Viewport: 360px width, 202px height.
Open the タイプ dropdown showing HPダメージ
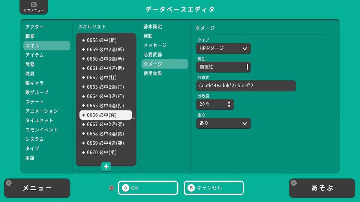223,48
